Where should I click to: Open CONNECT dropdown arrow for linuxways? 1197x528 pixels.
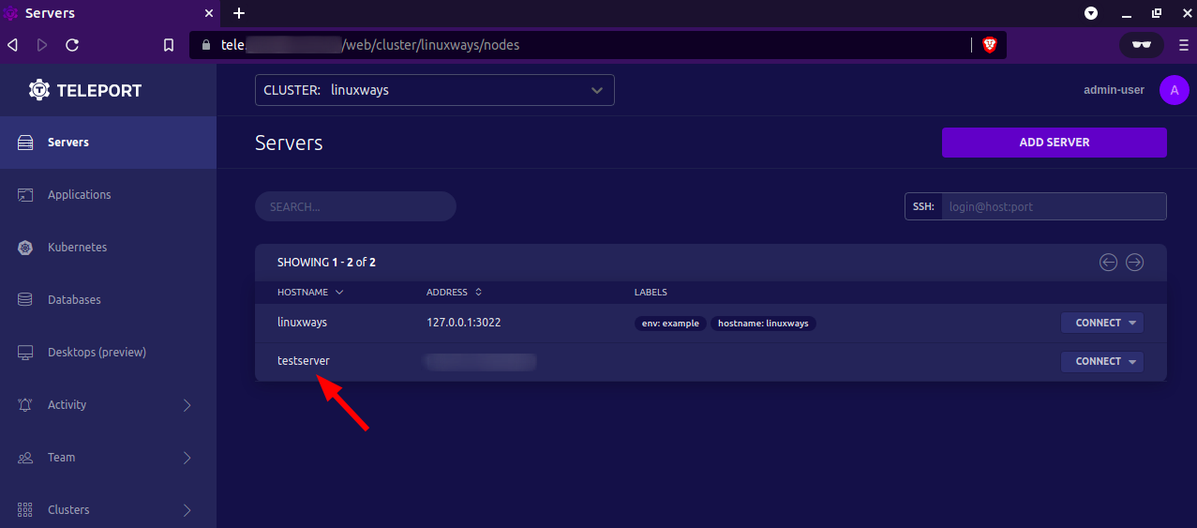click(x=1132, y=323)
